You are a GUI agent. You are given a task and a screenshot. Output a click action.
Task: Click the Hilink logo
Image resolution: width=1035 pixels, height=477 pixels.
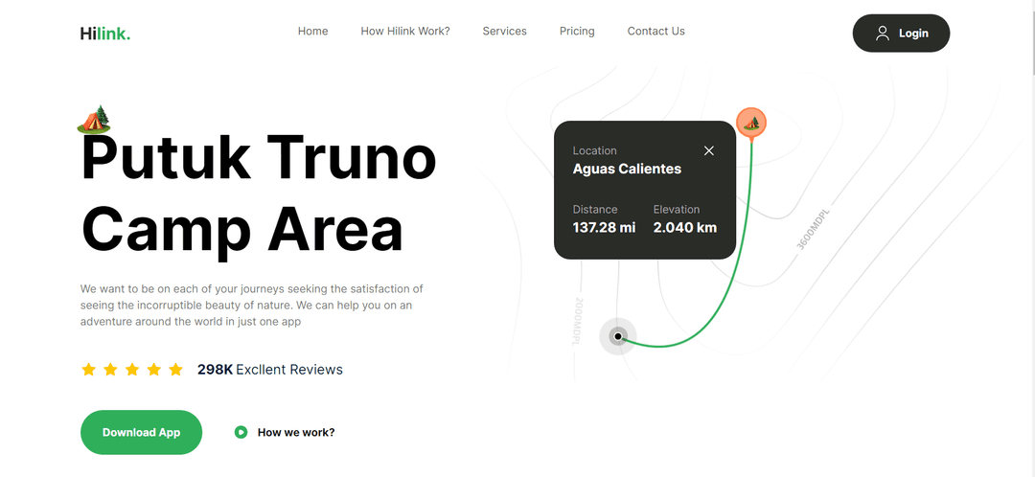click(x=105, y=33)
